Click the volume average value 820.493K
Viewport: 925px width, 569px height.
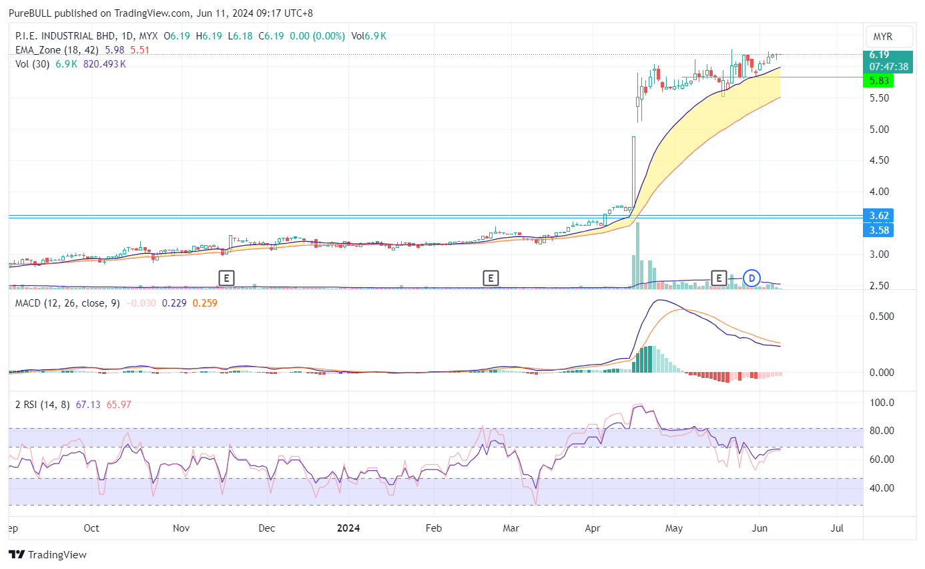pos(105,64)
